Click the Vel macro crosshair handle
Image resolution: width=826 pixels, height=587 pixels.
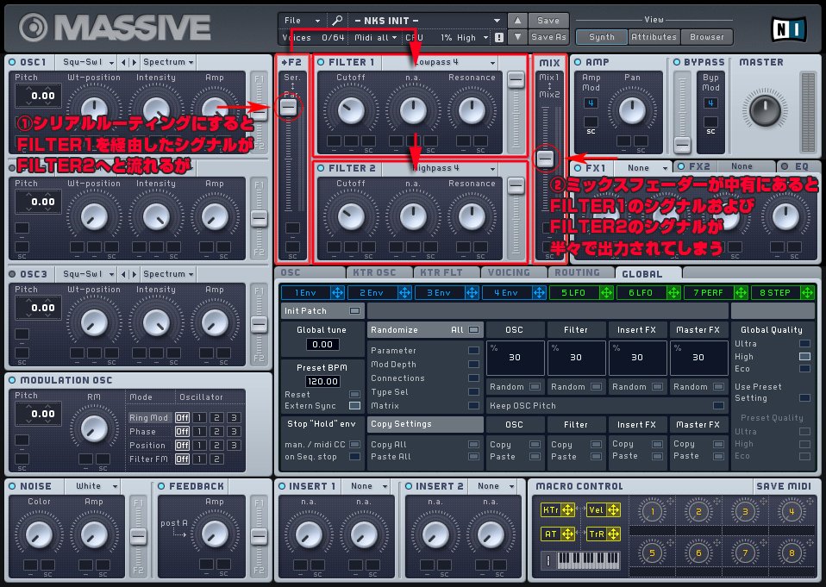click(x=613, y=509)
